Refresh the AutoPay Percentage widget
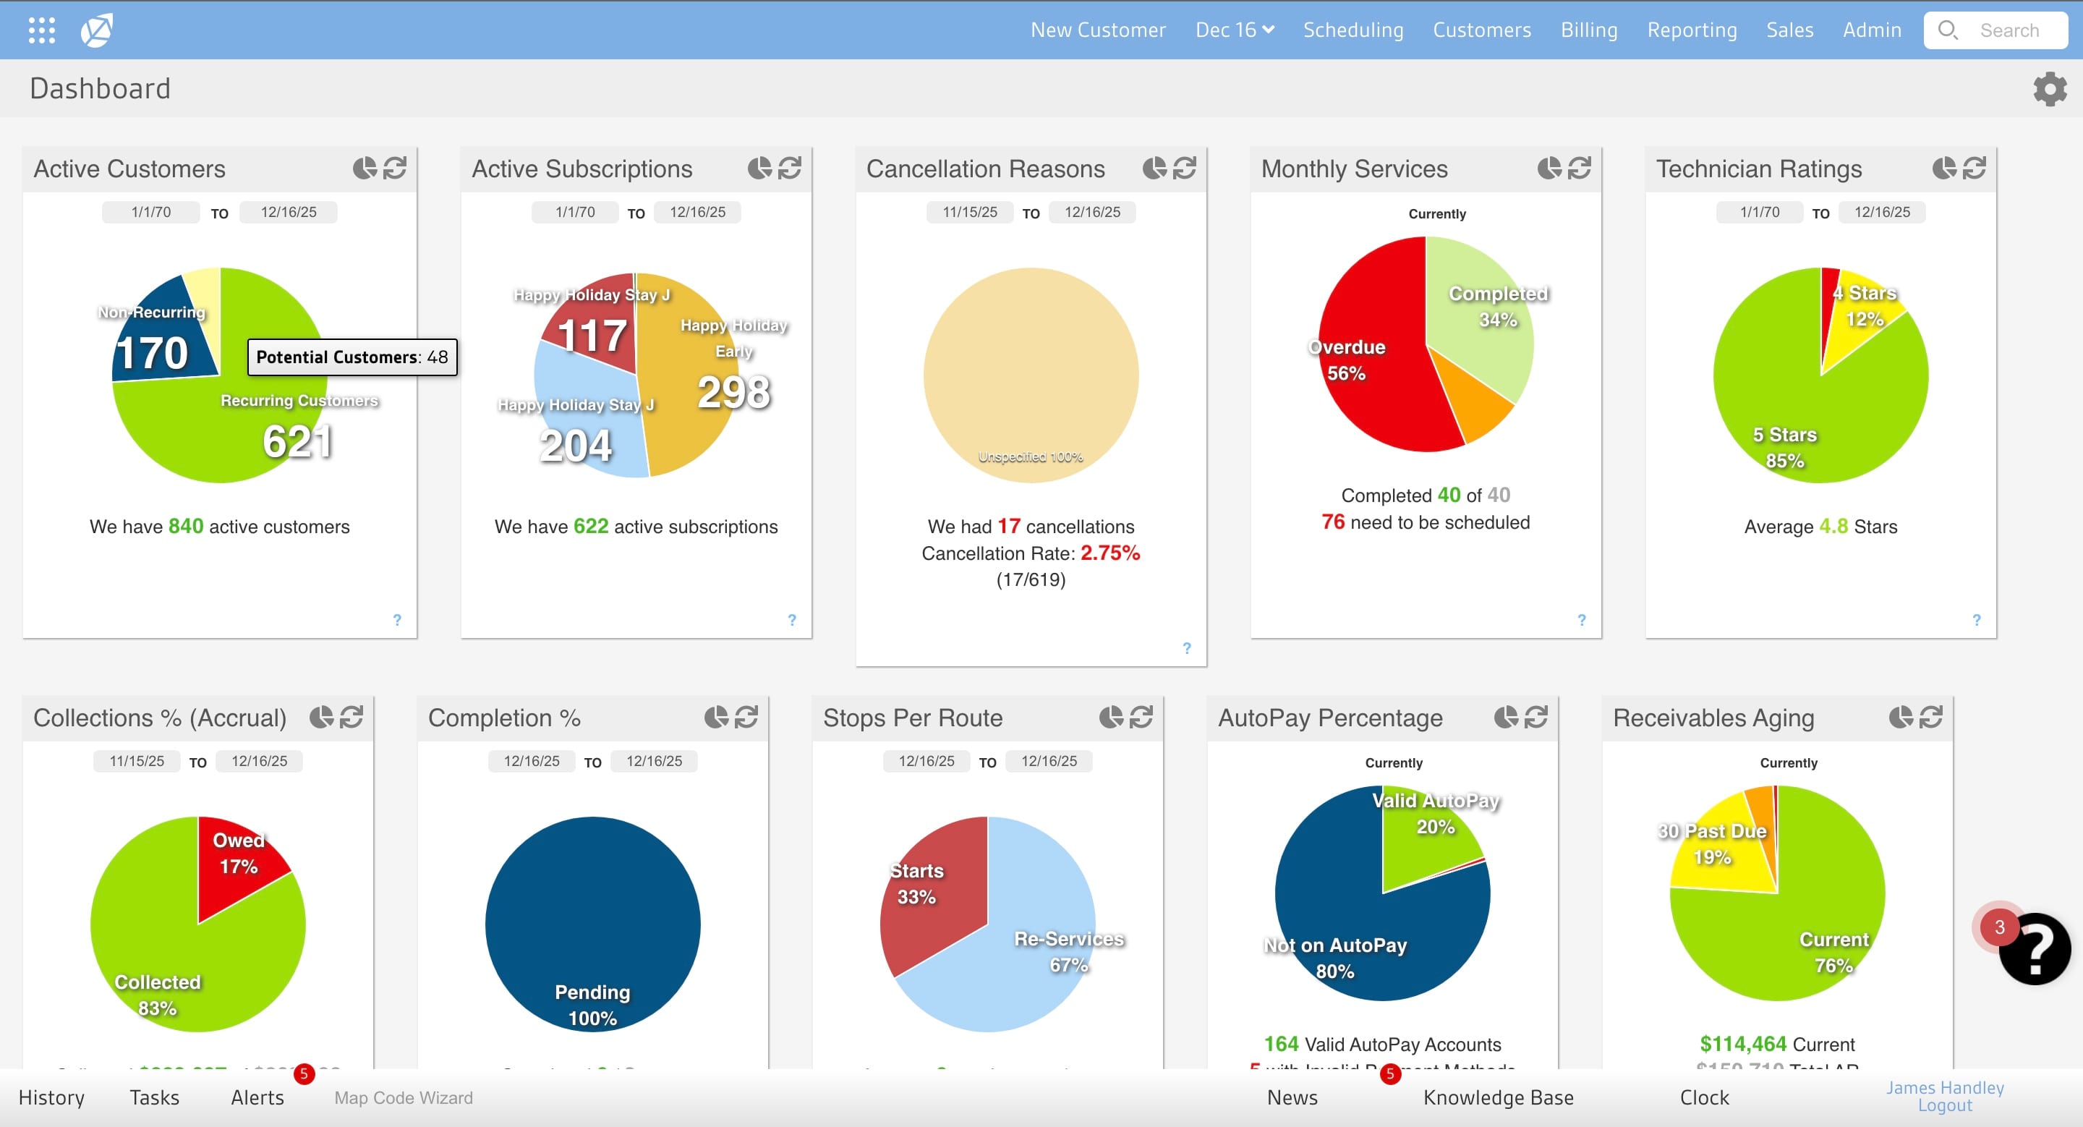This screenshot has width=2083, height=1127. (1535, 717)
